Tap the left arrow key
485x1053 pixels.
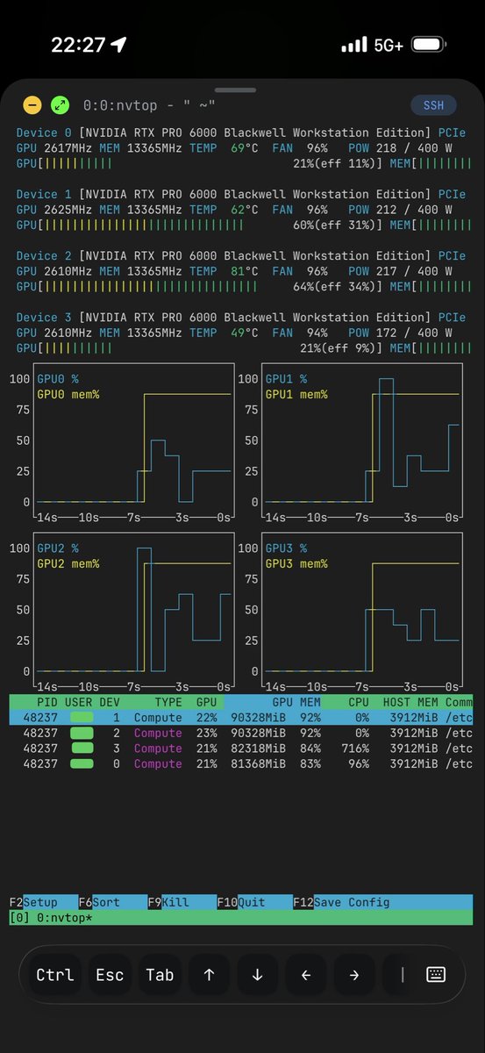coord(305,975)
